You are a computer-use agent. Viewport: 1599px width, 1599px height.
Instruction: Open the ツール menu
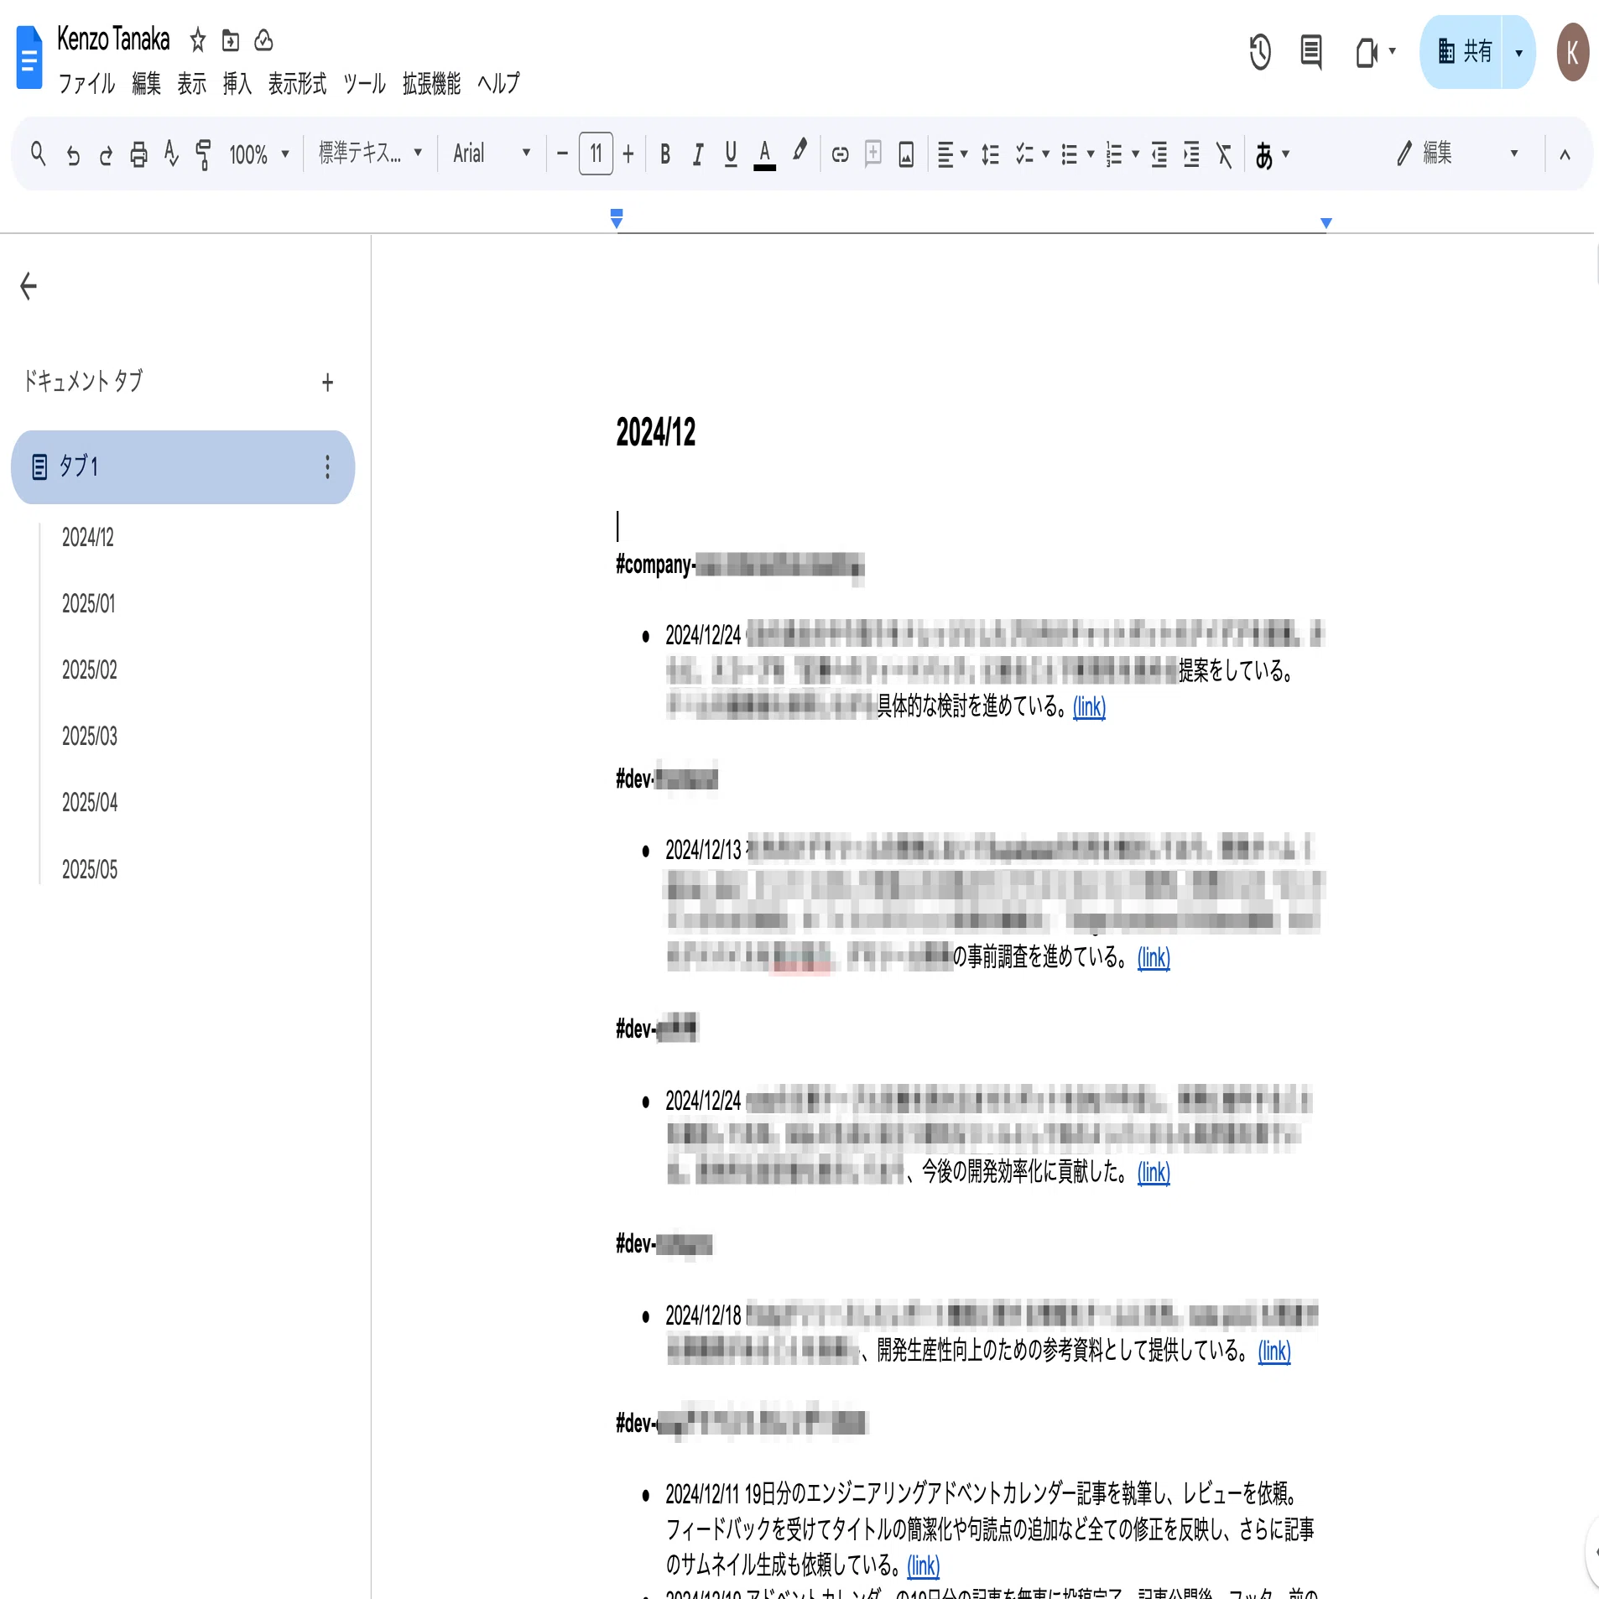coord(364,83)
